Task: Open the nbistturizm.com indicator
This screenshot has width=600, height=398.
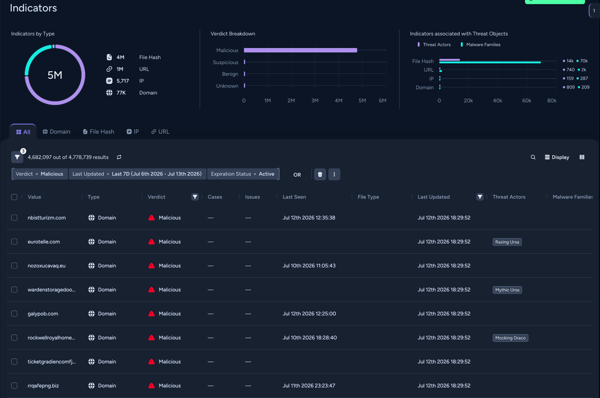Action: tap(47, 218)
